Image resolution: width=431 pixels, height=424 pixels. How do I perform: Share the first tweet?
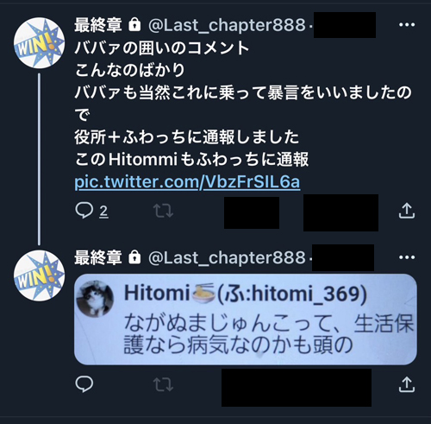click(407, 211)
